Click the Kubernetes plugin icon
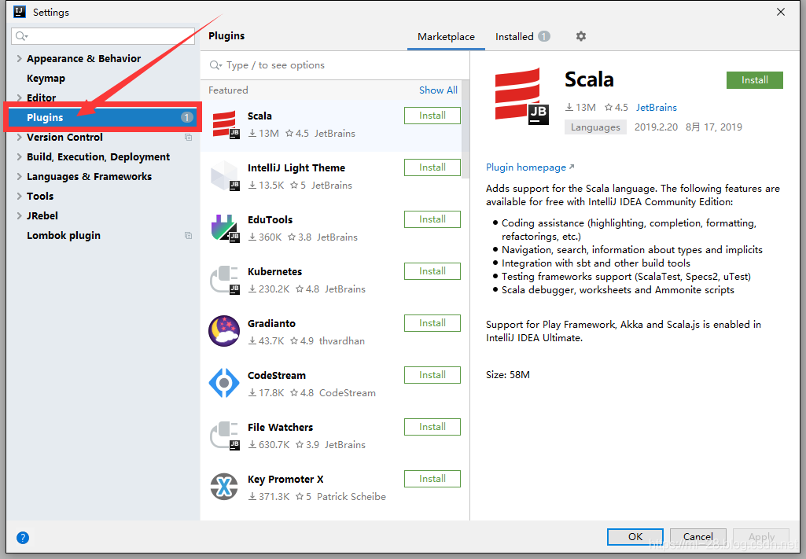The image size is (806, 559). tap(224, 280)
